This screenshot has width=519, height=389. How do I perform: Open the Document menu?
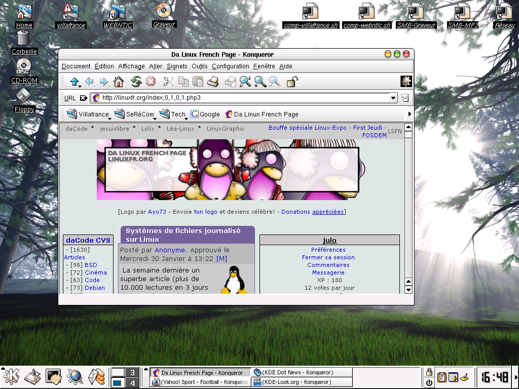[x=76, y=66]
